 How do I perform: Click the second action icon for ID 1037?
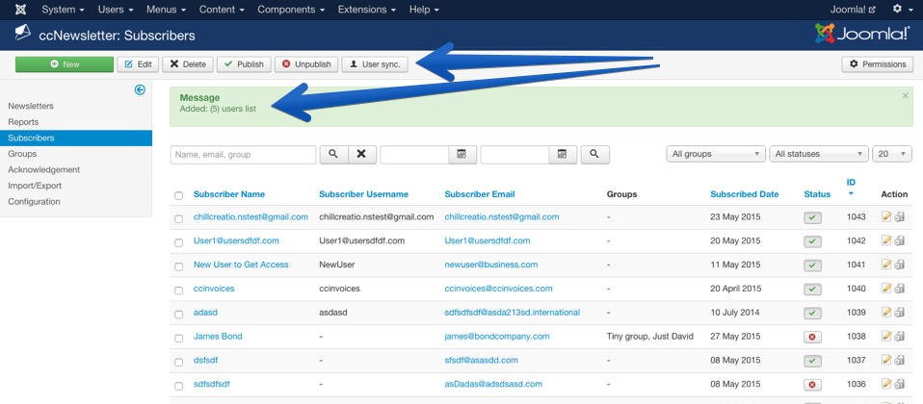pyautogui.click(x=900, y=361)
